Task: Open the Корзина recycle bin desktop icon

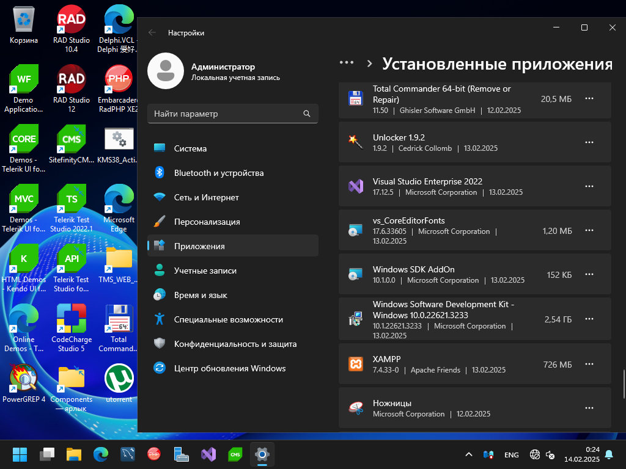Action: coord(24,25)
